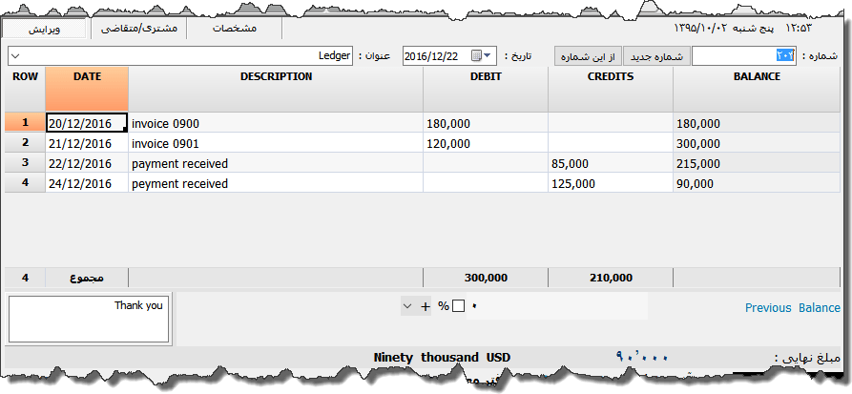The image size is (852, 394).
Task: Toggle the percent checkbox
Action: (x=458, y=306)
